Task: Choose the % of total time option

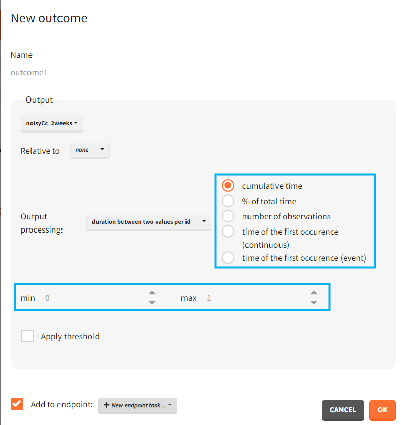Action: pyautogui.click(x=229, y=201)
